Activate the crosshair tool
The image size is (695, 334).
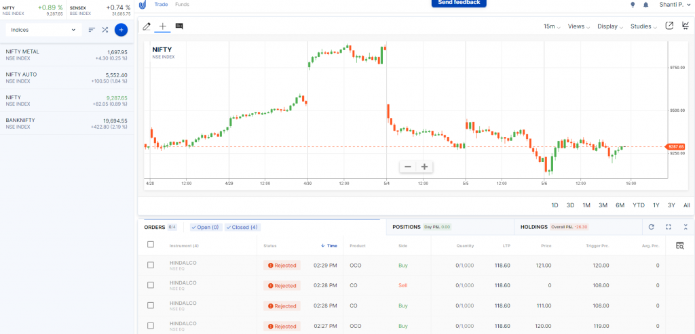(163, 26)
